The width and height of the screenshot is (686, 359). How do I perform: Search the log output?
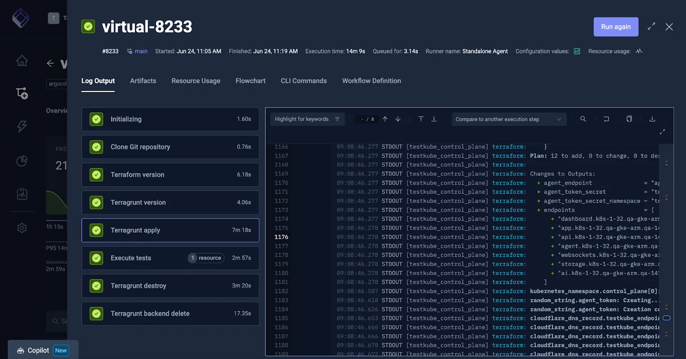tap(583, 119)
